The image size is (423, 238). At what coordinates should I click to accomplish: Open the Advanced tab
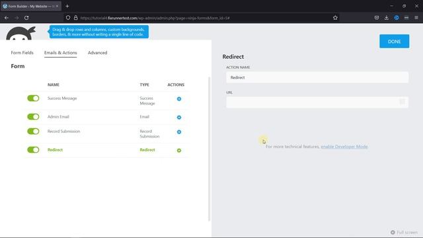pyautogui.click(x=97, y=53)
